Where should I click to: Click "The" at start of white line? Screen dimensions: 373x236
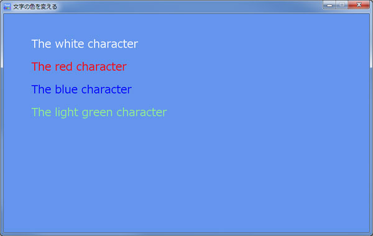click(41, 44)
